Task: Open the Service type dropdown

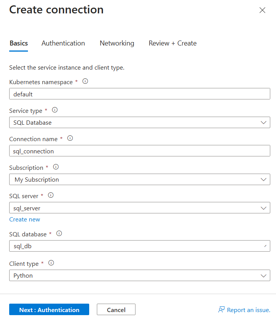Action: [263, 122]
